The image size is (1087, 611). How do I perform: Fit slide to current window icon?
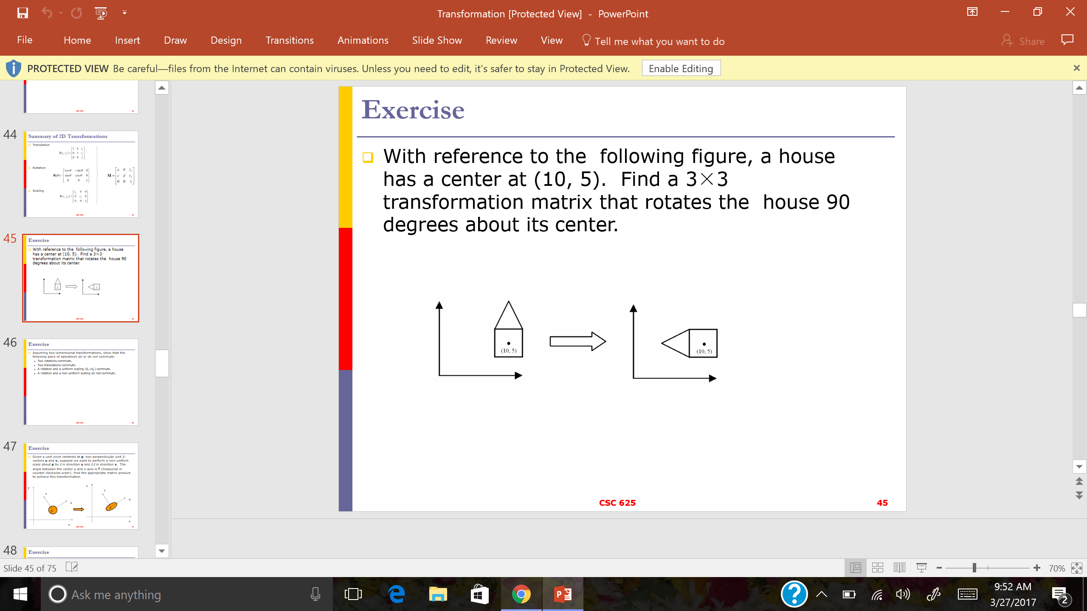tap(1076, 568)
